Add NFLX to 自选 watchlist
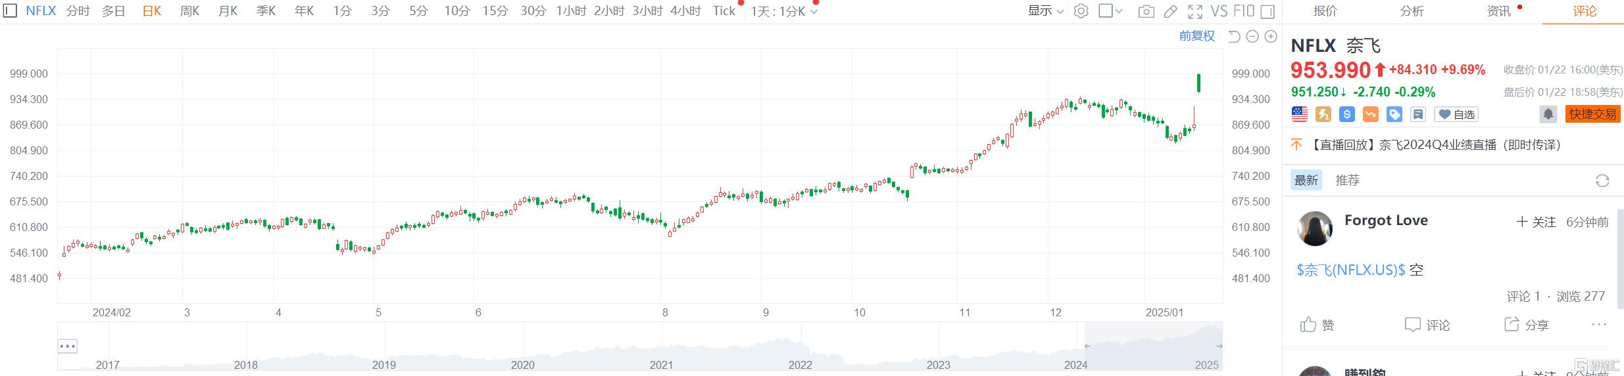The width and height of the screenshot is (1624, 376). click(x=1456, y=114)
